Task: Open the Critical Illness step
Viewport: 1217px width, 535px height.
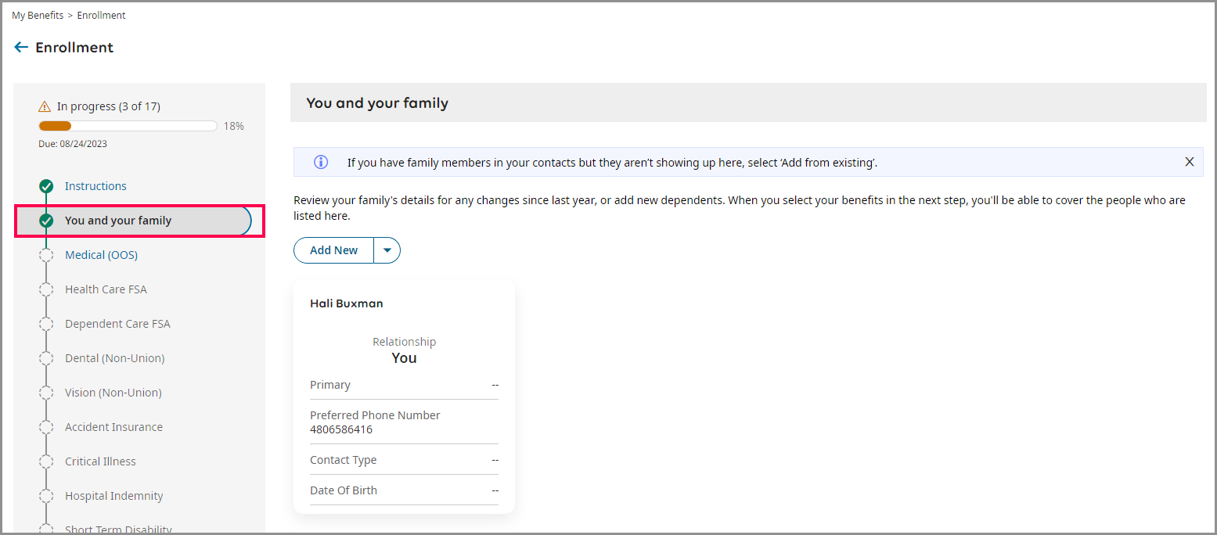Action: [x=100, y=461]
